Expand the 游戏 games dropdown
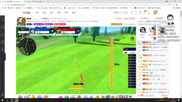The width and height of the screenshot is (182, 102). (x=67, y=13)
